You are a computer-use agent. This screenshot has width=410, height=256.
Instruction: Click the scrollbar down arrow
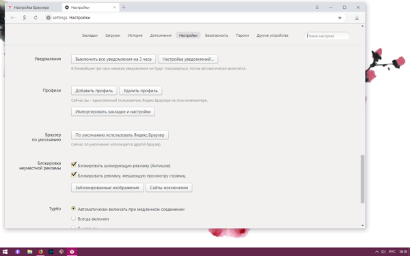click(362, 225)
